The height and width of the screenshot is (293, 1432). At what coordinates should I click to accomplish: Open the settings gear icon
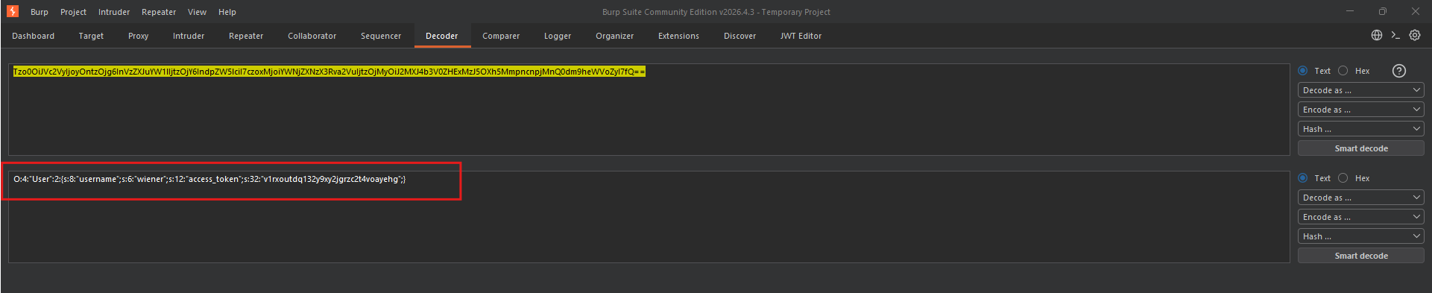tap(1415, 35)
